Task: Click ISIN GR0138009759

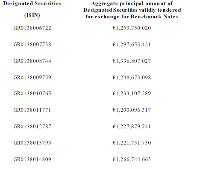Action: click(32, 77)
